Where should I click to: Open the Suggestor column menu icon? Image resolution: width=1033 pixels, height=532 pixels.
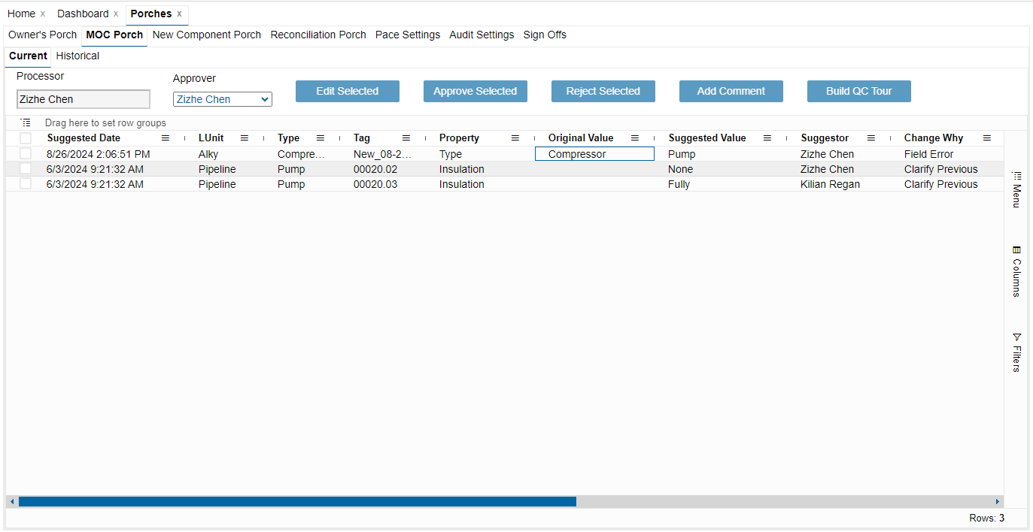coord(871,138)
